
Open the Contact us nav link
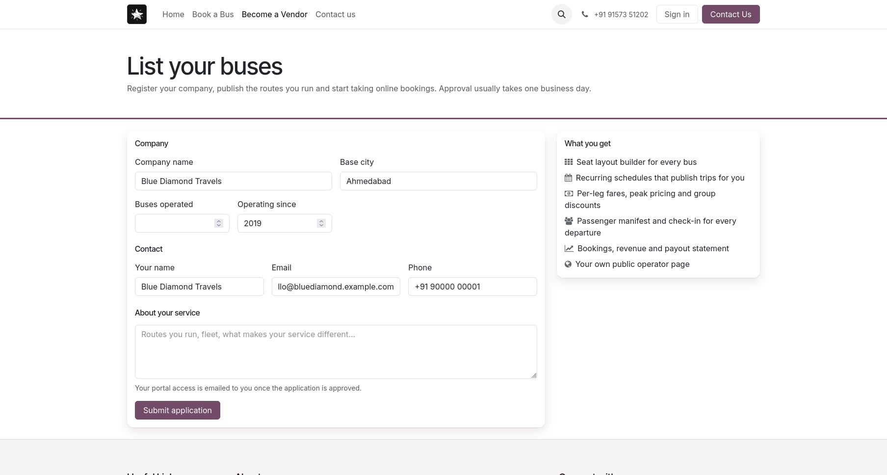pyautogui.click(x=336, y=14)
